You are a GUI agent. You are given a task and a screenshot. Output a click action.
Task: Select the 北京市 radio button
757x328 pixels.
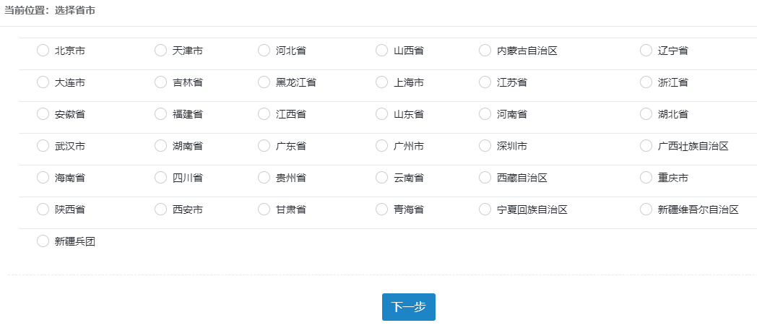pos(43,51)
